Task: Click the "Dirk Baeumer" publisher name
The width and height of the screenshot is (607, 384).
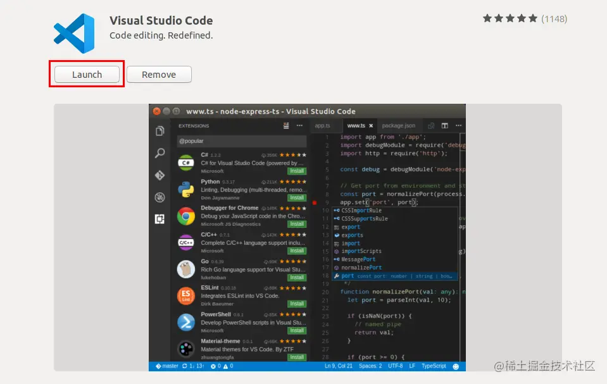Action: (x=217, y=304)
